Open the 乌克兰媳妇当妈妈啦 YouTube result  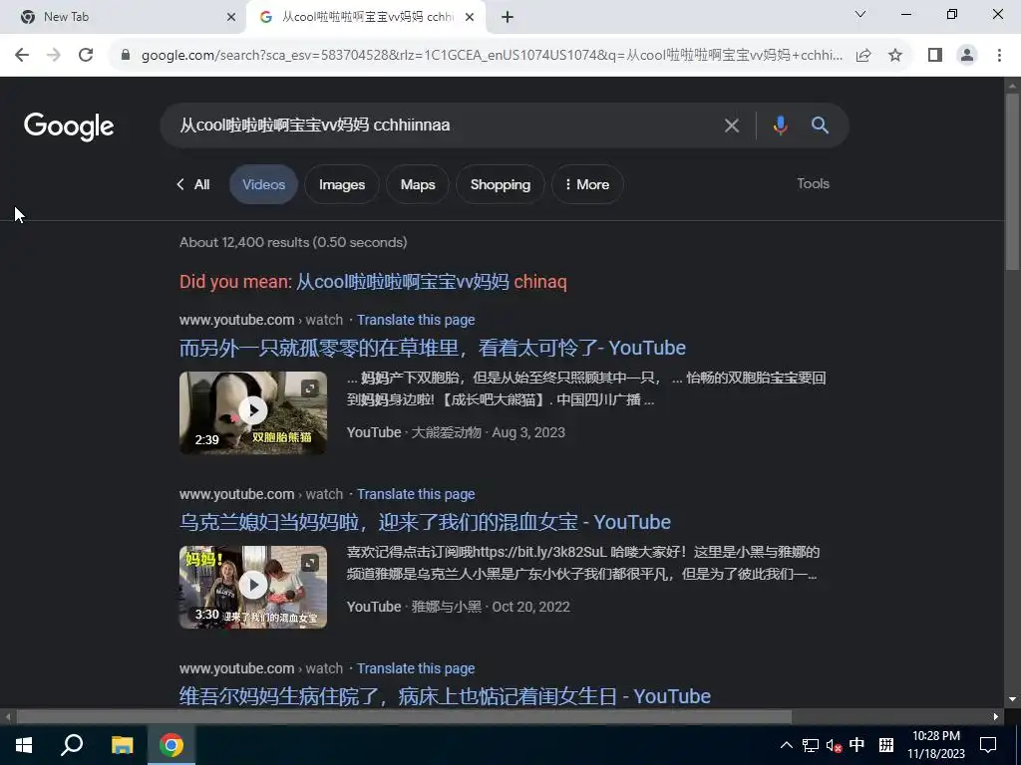point(425,522)
